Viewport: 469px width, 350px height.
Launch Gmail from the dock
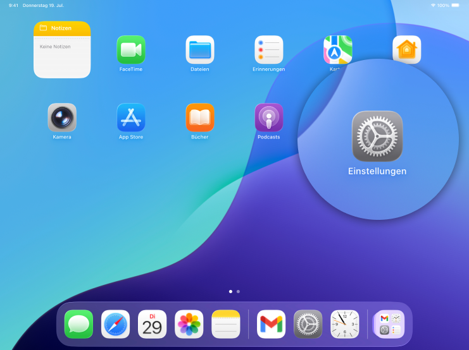click(x=271, y=324)
